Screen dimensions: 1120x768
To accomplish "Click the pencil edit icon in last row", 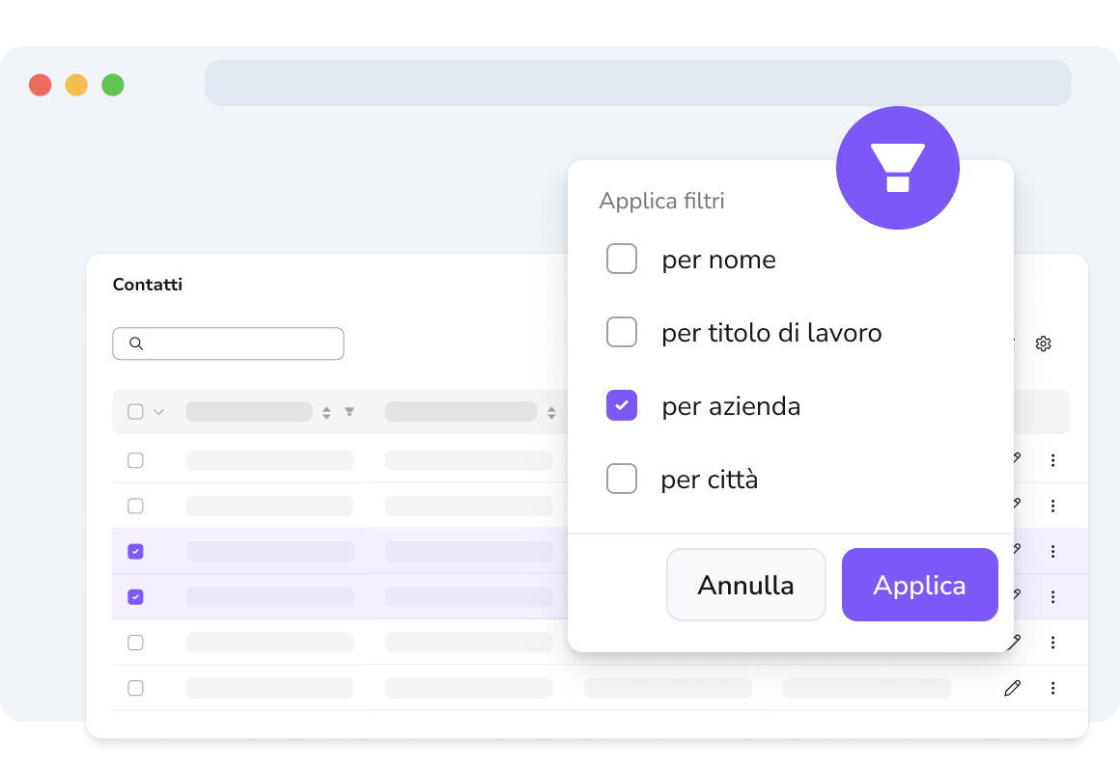I will 1012,688.
